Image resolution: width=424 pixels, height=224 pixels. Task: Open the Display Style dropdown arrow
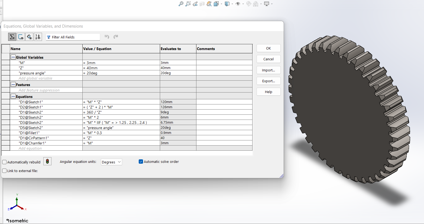(232, 4)
